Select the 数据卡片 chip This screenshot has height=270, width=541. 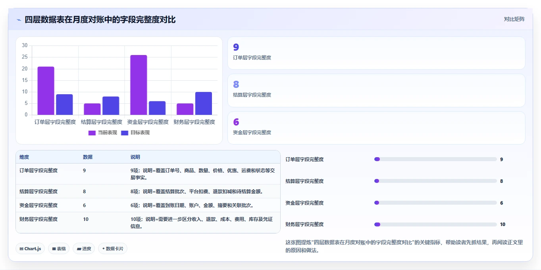tap(113, 249)
